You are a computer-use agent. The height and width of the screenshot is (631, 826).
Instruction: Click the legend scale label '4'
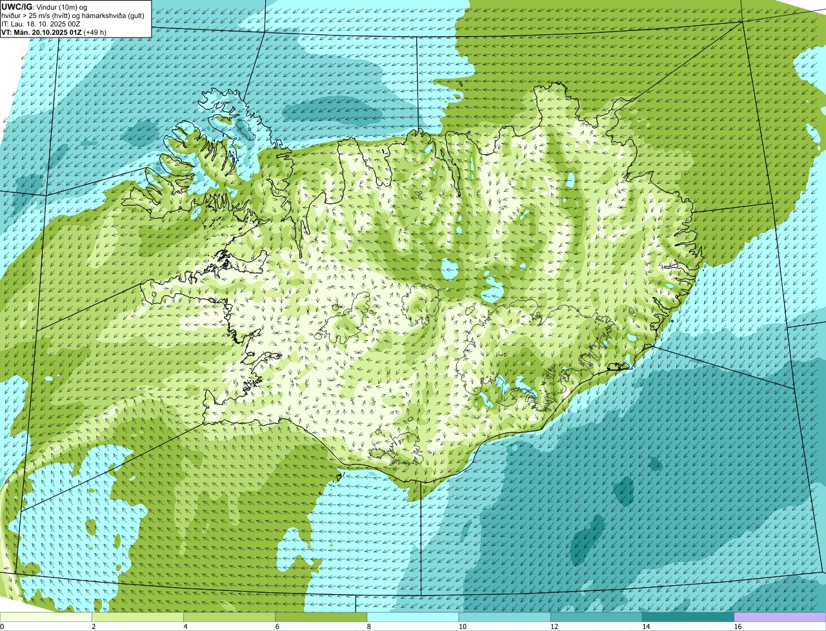[185, 626]
